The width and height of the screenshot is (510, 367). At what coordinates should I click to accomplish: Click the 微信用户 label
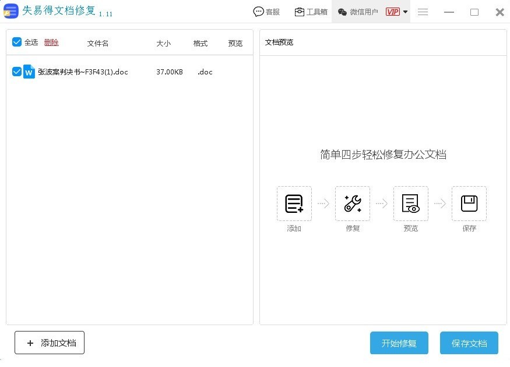click(x=364, y=12)
